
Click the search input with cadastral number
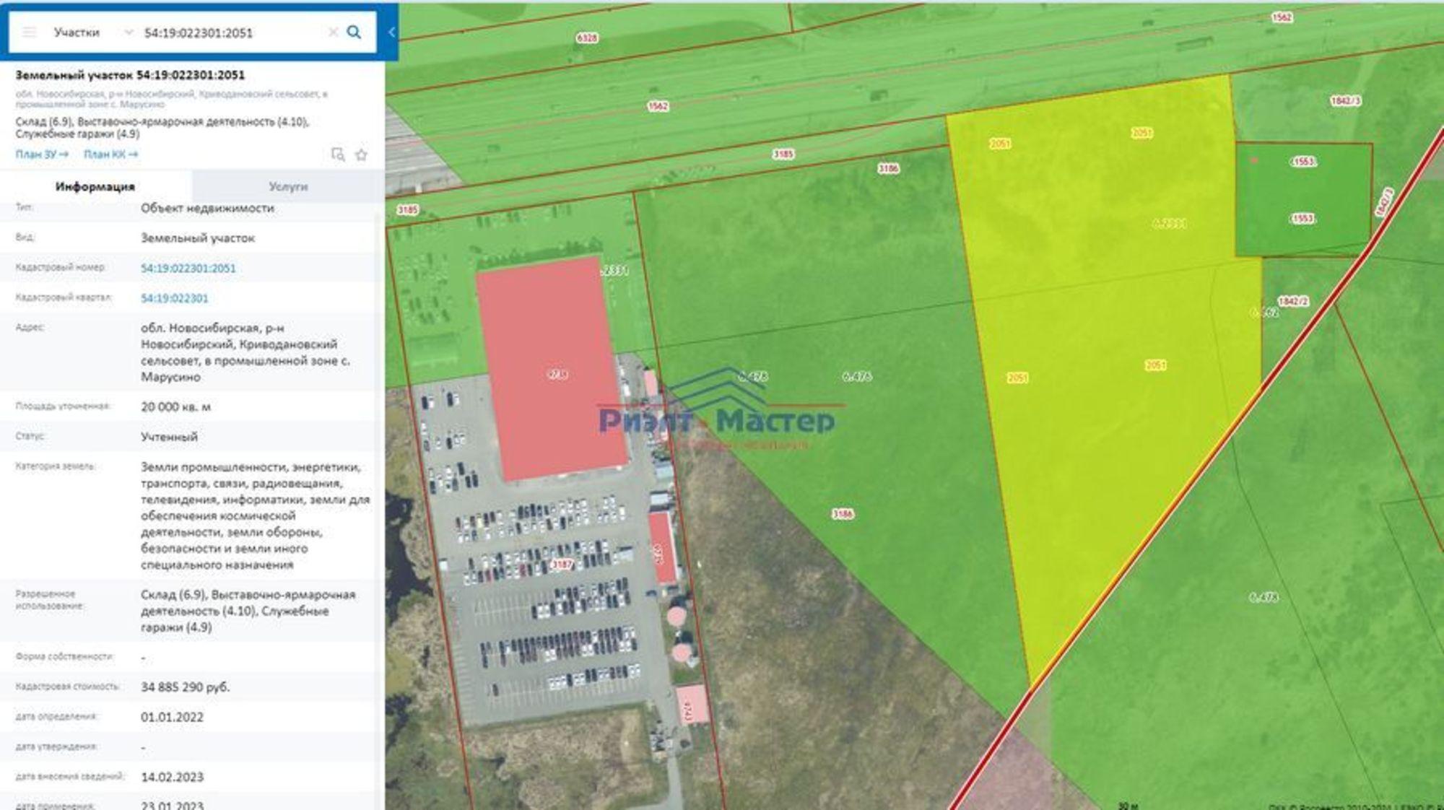231,32
